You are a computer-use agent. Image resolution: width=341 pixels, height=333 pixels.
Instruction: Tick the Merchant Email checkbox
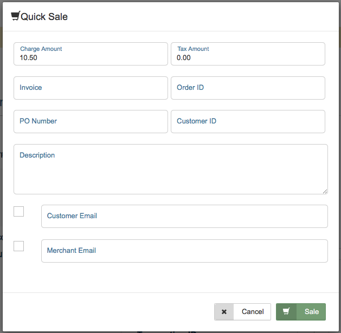[19, 246]
